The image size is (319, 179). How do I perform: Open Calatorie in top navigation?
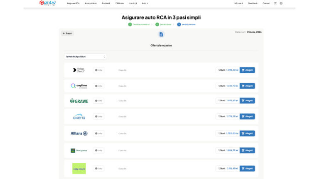click(120, 3)
